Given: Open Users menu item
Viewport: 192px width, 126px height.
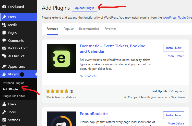Looking at the screenshot, I should [18, 104].
